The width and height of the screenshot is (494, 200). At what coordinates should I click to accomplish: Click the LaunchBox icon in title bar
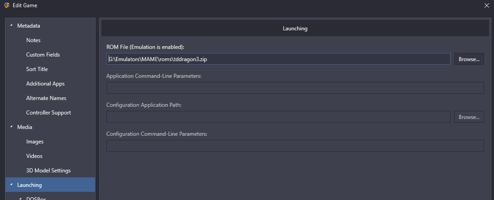pyautogui.click(x=7, y=5)
